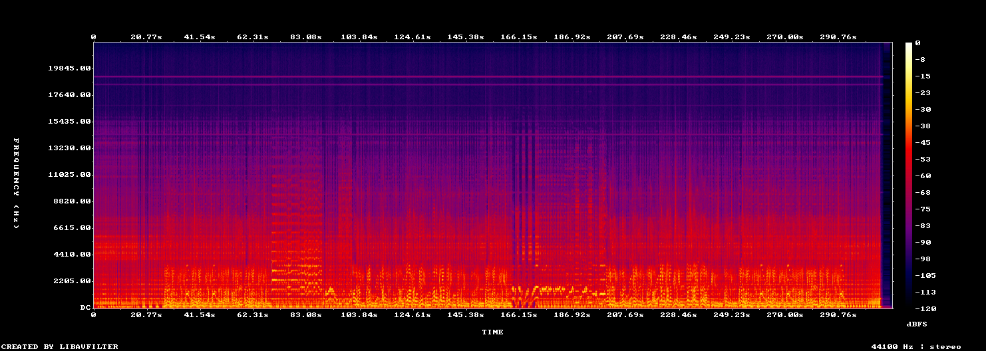Click the dBFS unit label under the color scale
Viewport: 986px width, 351px height.
tap(916, 324)
